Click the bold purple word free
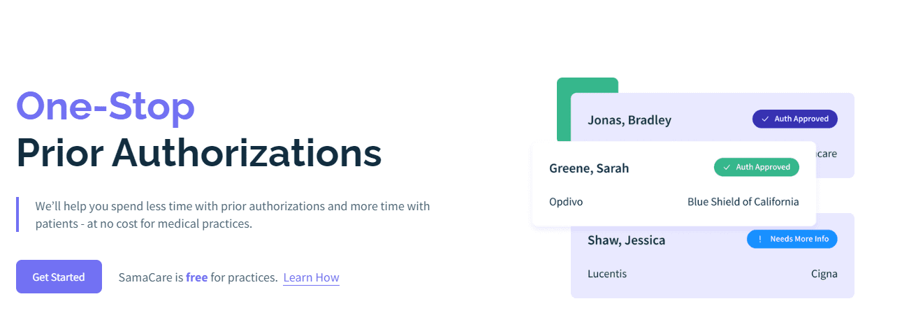 196,277
